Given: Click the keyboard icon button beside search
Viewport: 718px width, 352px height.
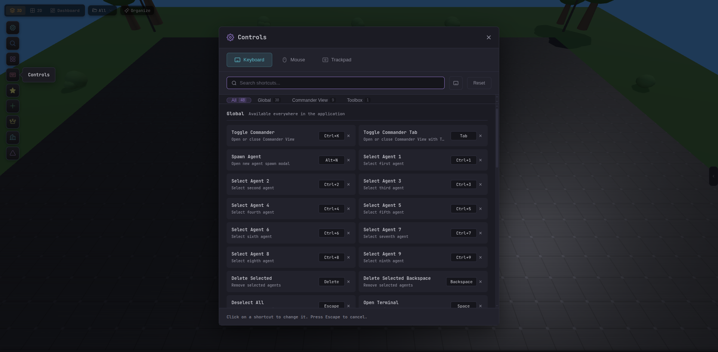Looking at the screenshot, I should point(456,83).
